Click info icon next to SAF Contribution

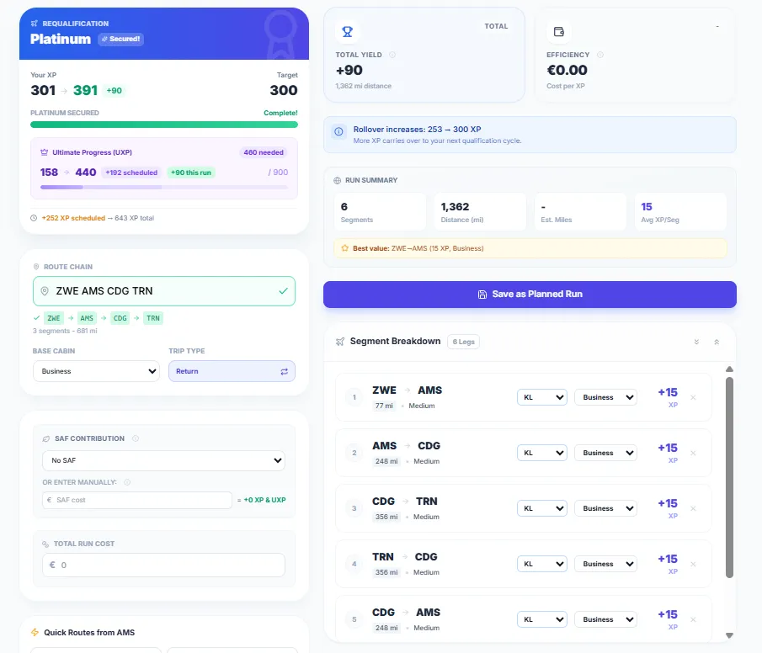point(136,438)
